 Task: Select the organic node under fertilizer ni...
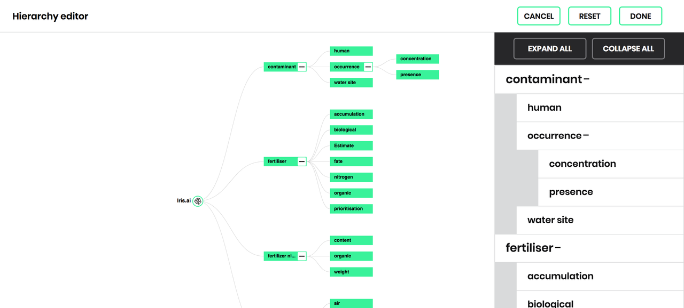(351, 256)
